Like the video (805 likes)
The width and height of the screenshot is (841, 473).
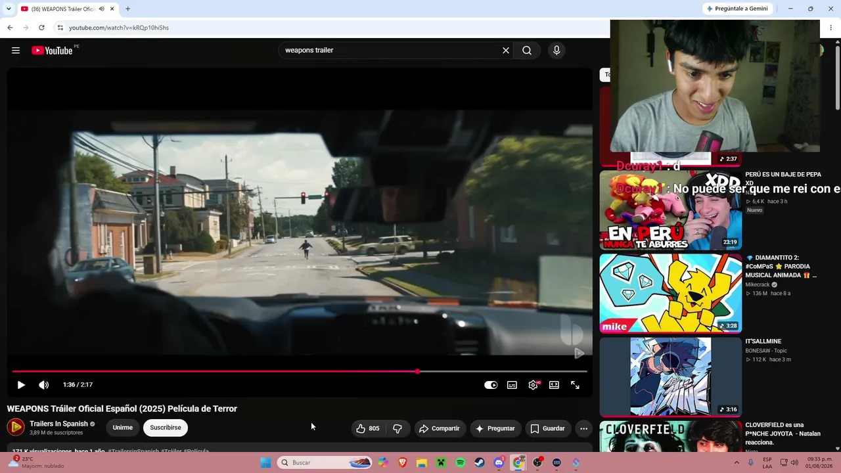click(368, 428)
